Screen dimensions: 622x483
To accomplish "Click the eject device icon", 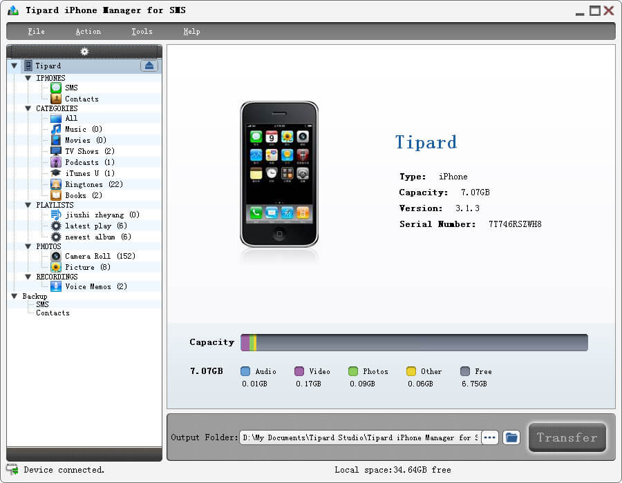I will click(x=149, y=66).
